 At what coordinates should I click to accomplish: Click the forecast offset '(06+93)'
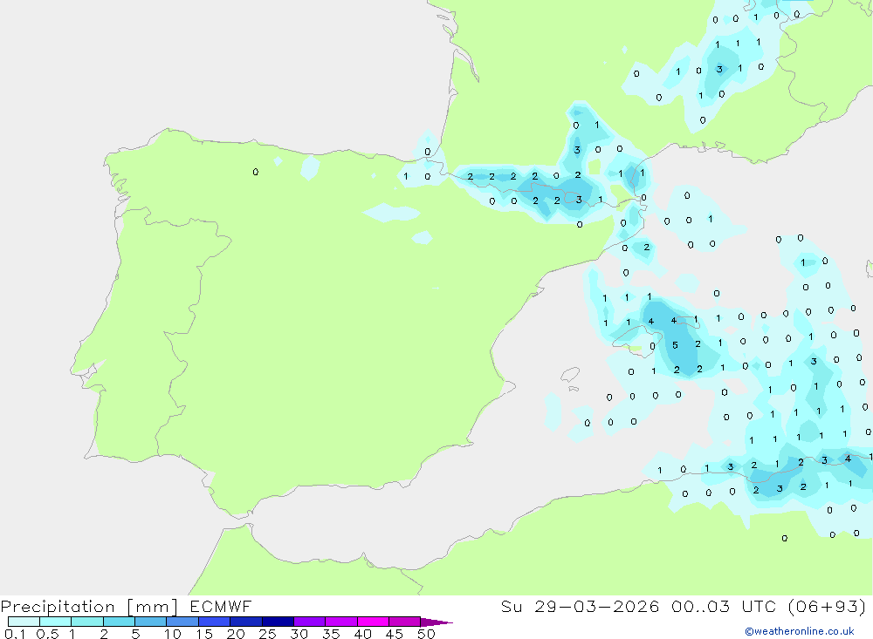click(x=828, y=606)
